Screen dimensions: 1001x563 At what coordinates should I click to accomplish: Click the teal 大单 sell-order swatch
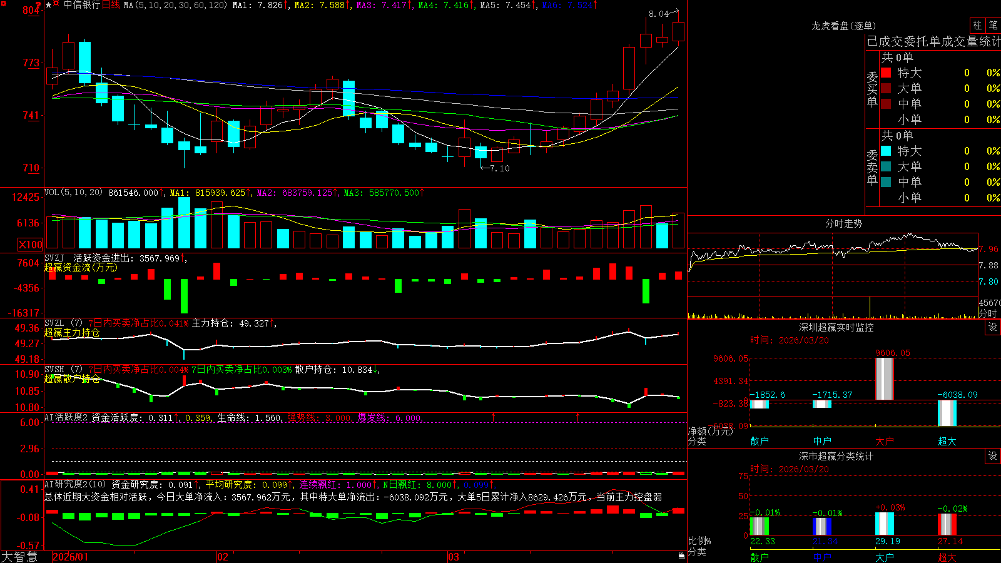(x=886, y=166)
